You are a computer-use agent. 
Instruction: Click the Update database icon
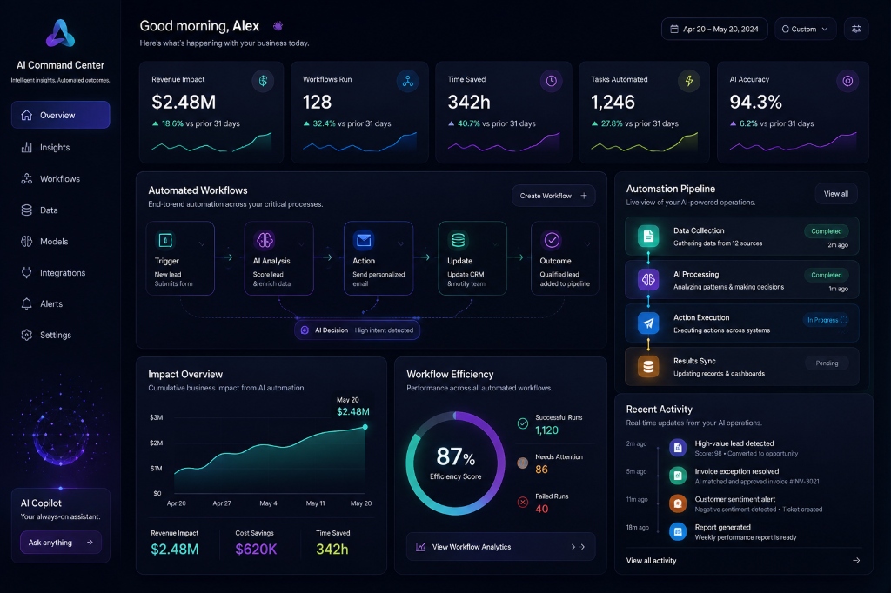[459, 240]
